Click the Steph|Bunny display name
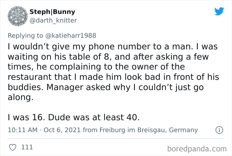The width and height of the screenshot is (232, 156). coord(52,12)
